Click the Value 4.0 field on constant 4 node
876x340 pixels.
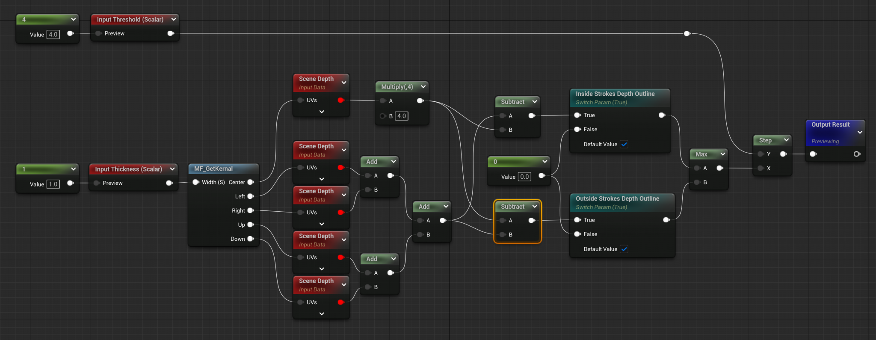pyautogui.click(x=53, y=34)
